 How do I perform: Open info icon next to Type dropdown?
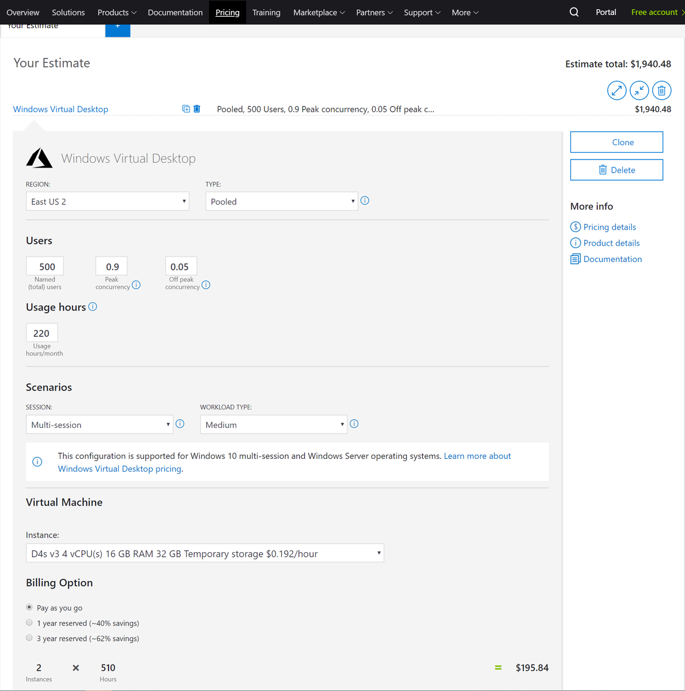coord(365,200)
